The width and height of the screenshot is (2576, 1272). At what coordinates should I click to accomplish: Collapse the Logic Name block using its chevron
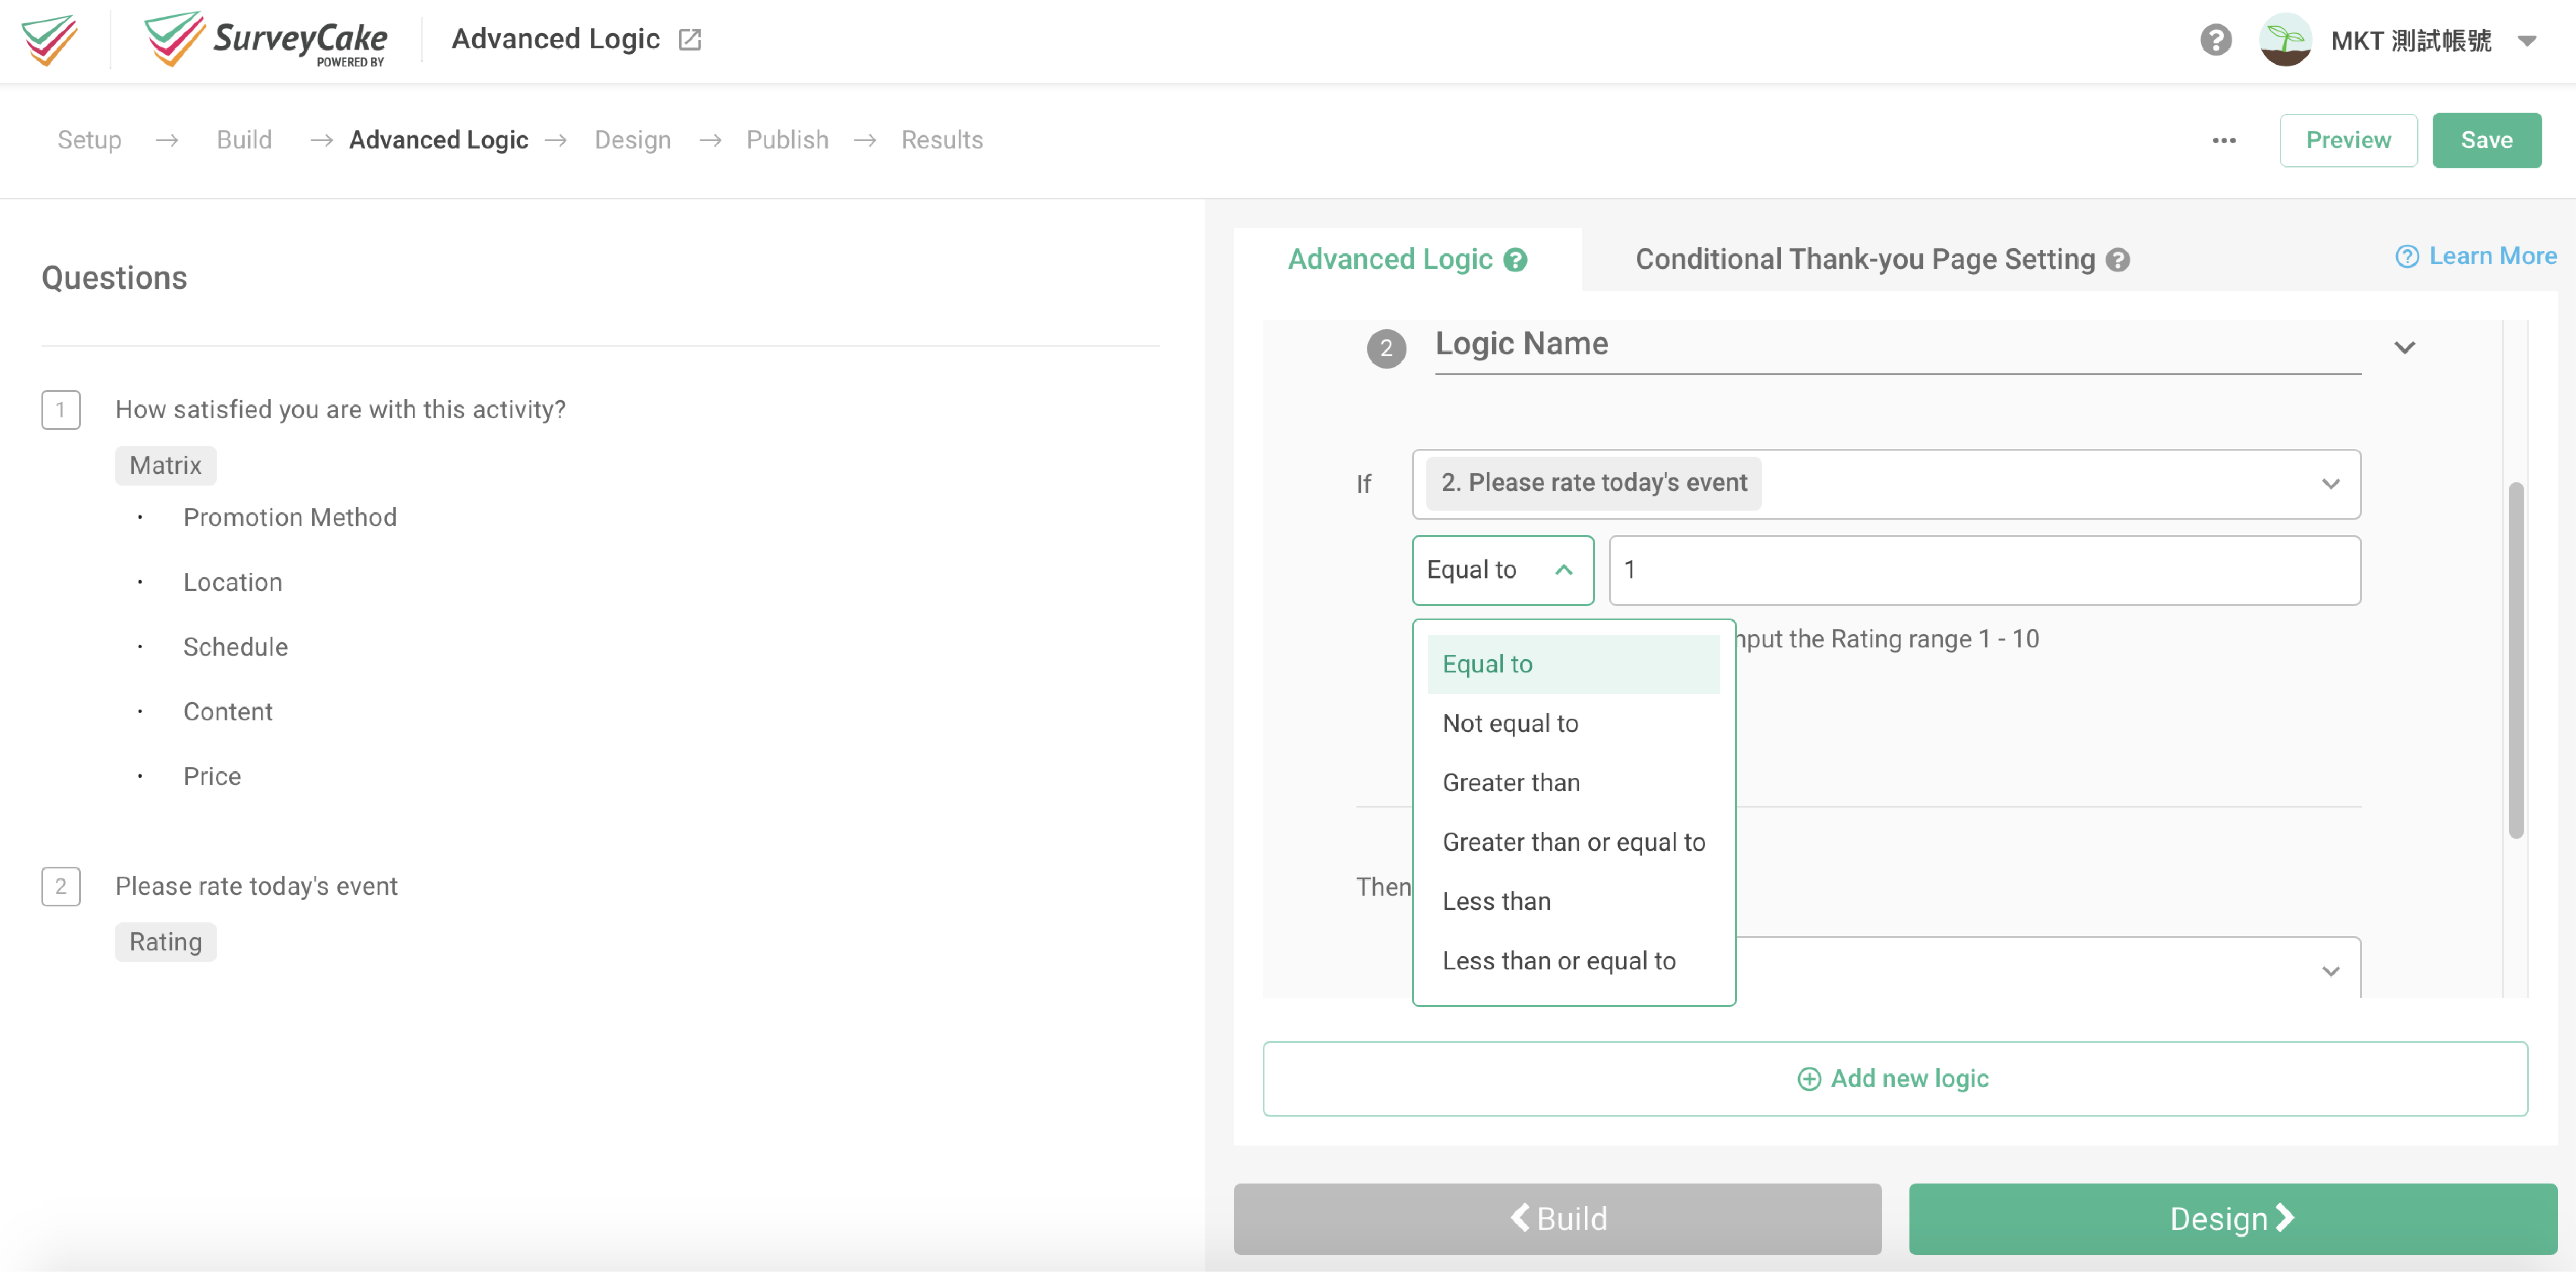pos(2405,347)
